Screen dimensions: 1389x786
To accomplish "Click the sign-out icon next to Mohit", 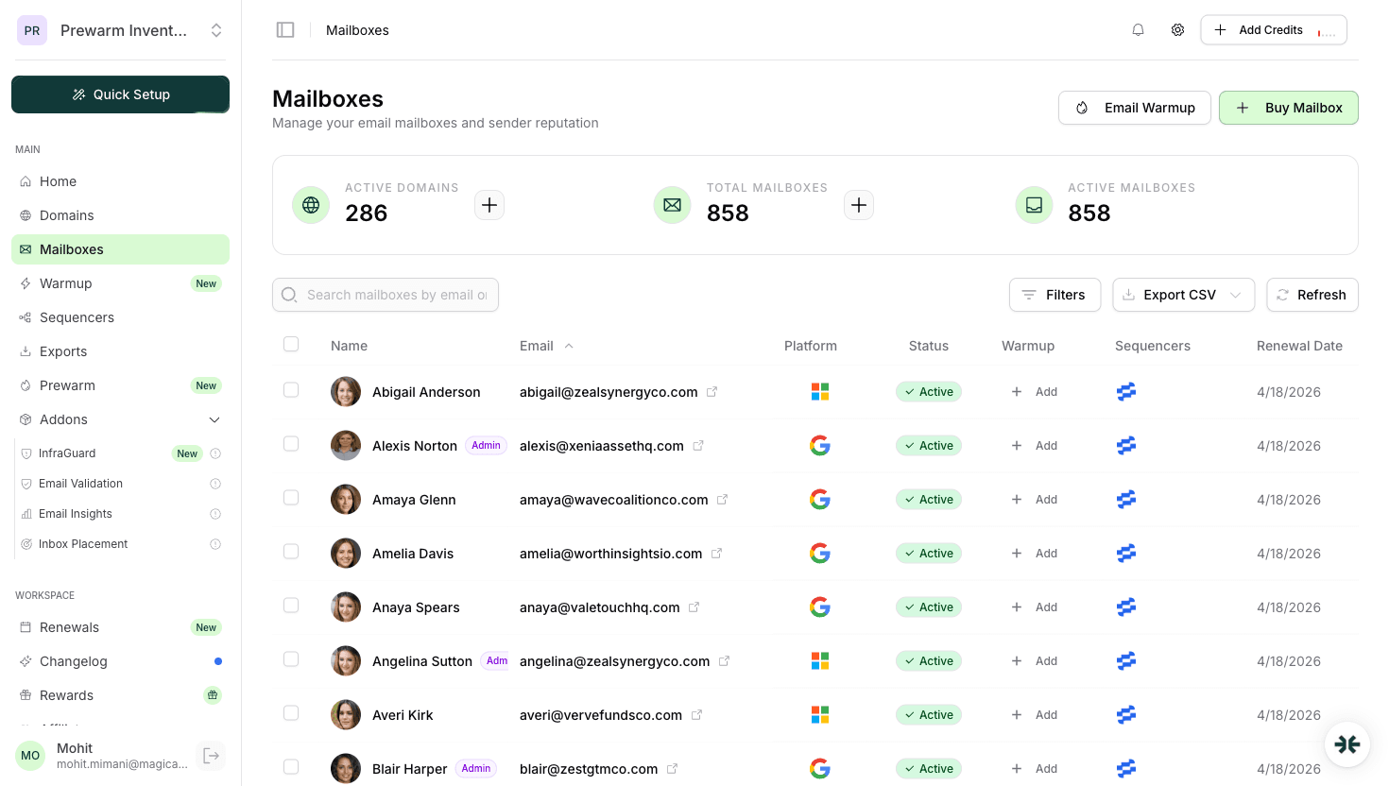I will [210, 755].
